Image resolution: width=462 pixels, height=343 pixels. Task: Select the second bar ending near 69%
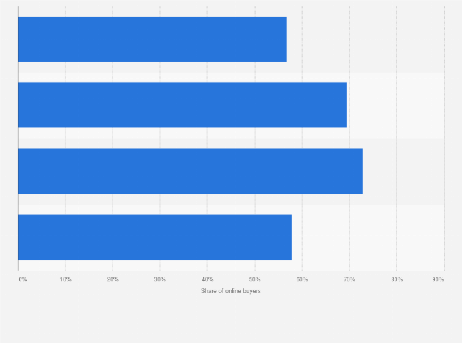[x=182, y=105]
